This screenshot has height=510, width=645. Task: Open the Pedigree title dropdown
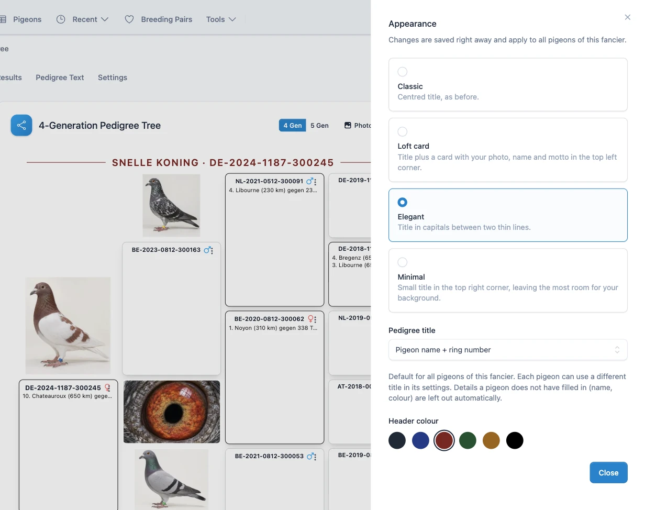(x=508, y=350)
